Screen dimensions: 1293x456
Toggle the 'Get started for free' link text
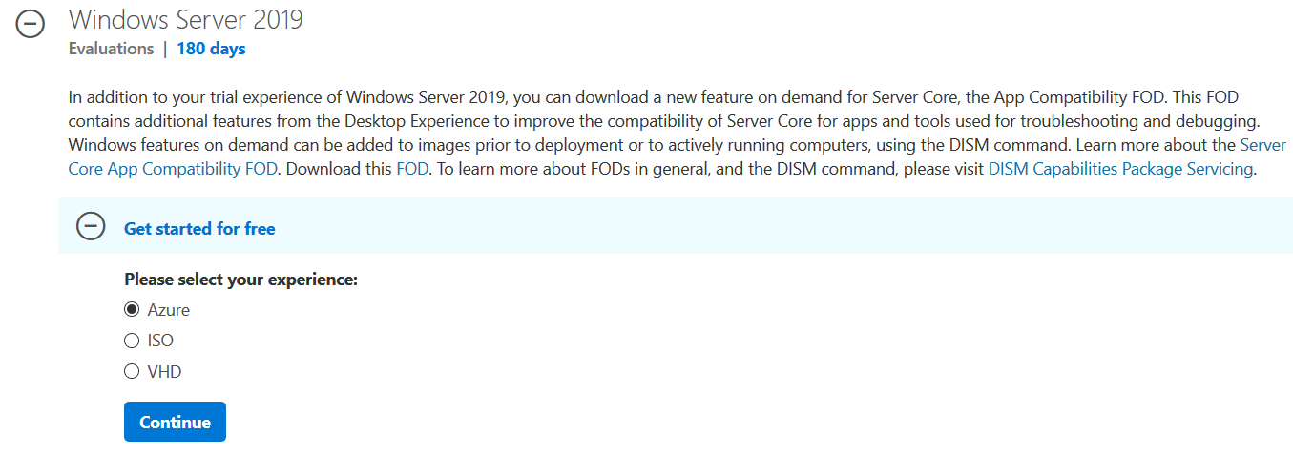pos(199,229)
